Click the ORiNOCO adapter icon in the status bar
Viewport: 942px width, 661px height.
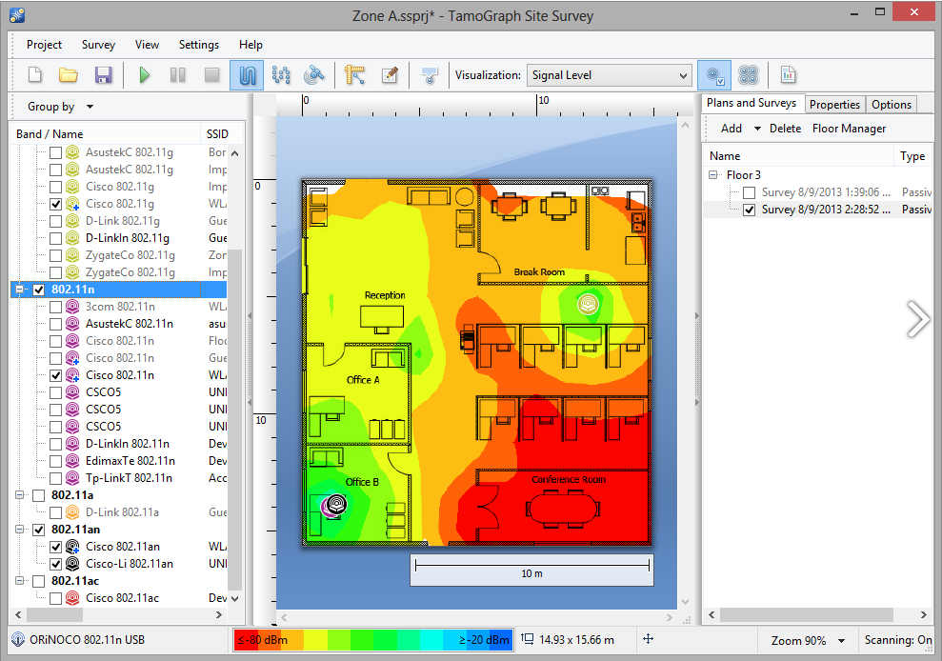pyautogui.click(x=18, y=640)
